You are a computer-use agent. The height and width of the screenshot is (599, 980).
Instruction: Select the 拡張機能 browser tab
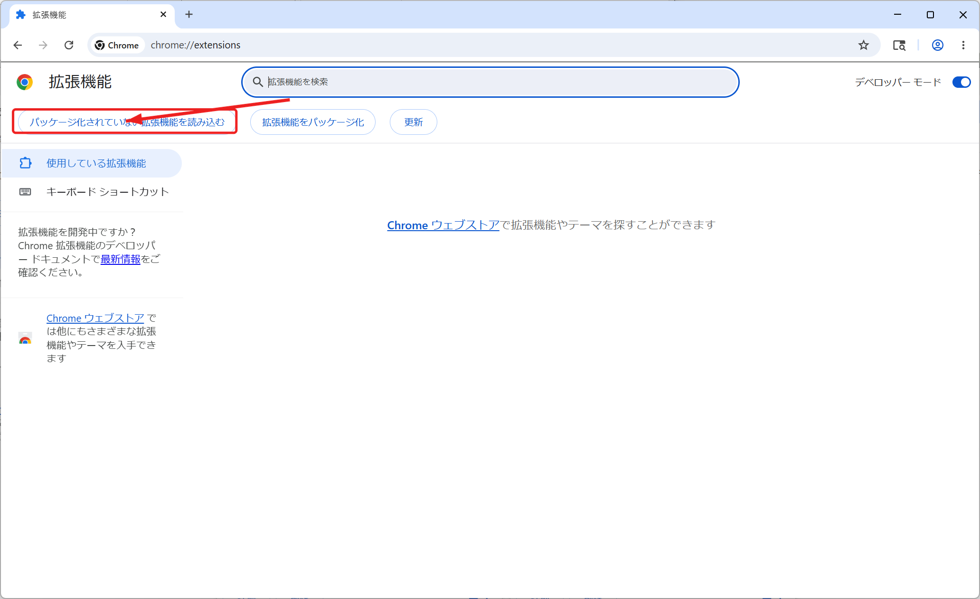click(x=92, y=15)
